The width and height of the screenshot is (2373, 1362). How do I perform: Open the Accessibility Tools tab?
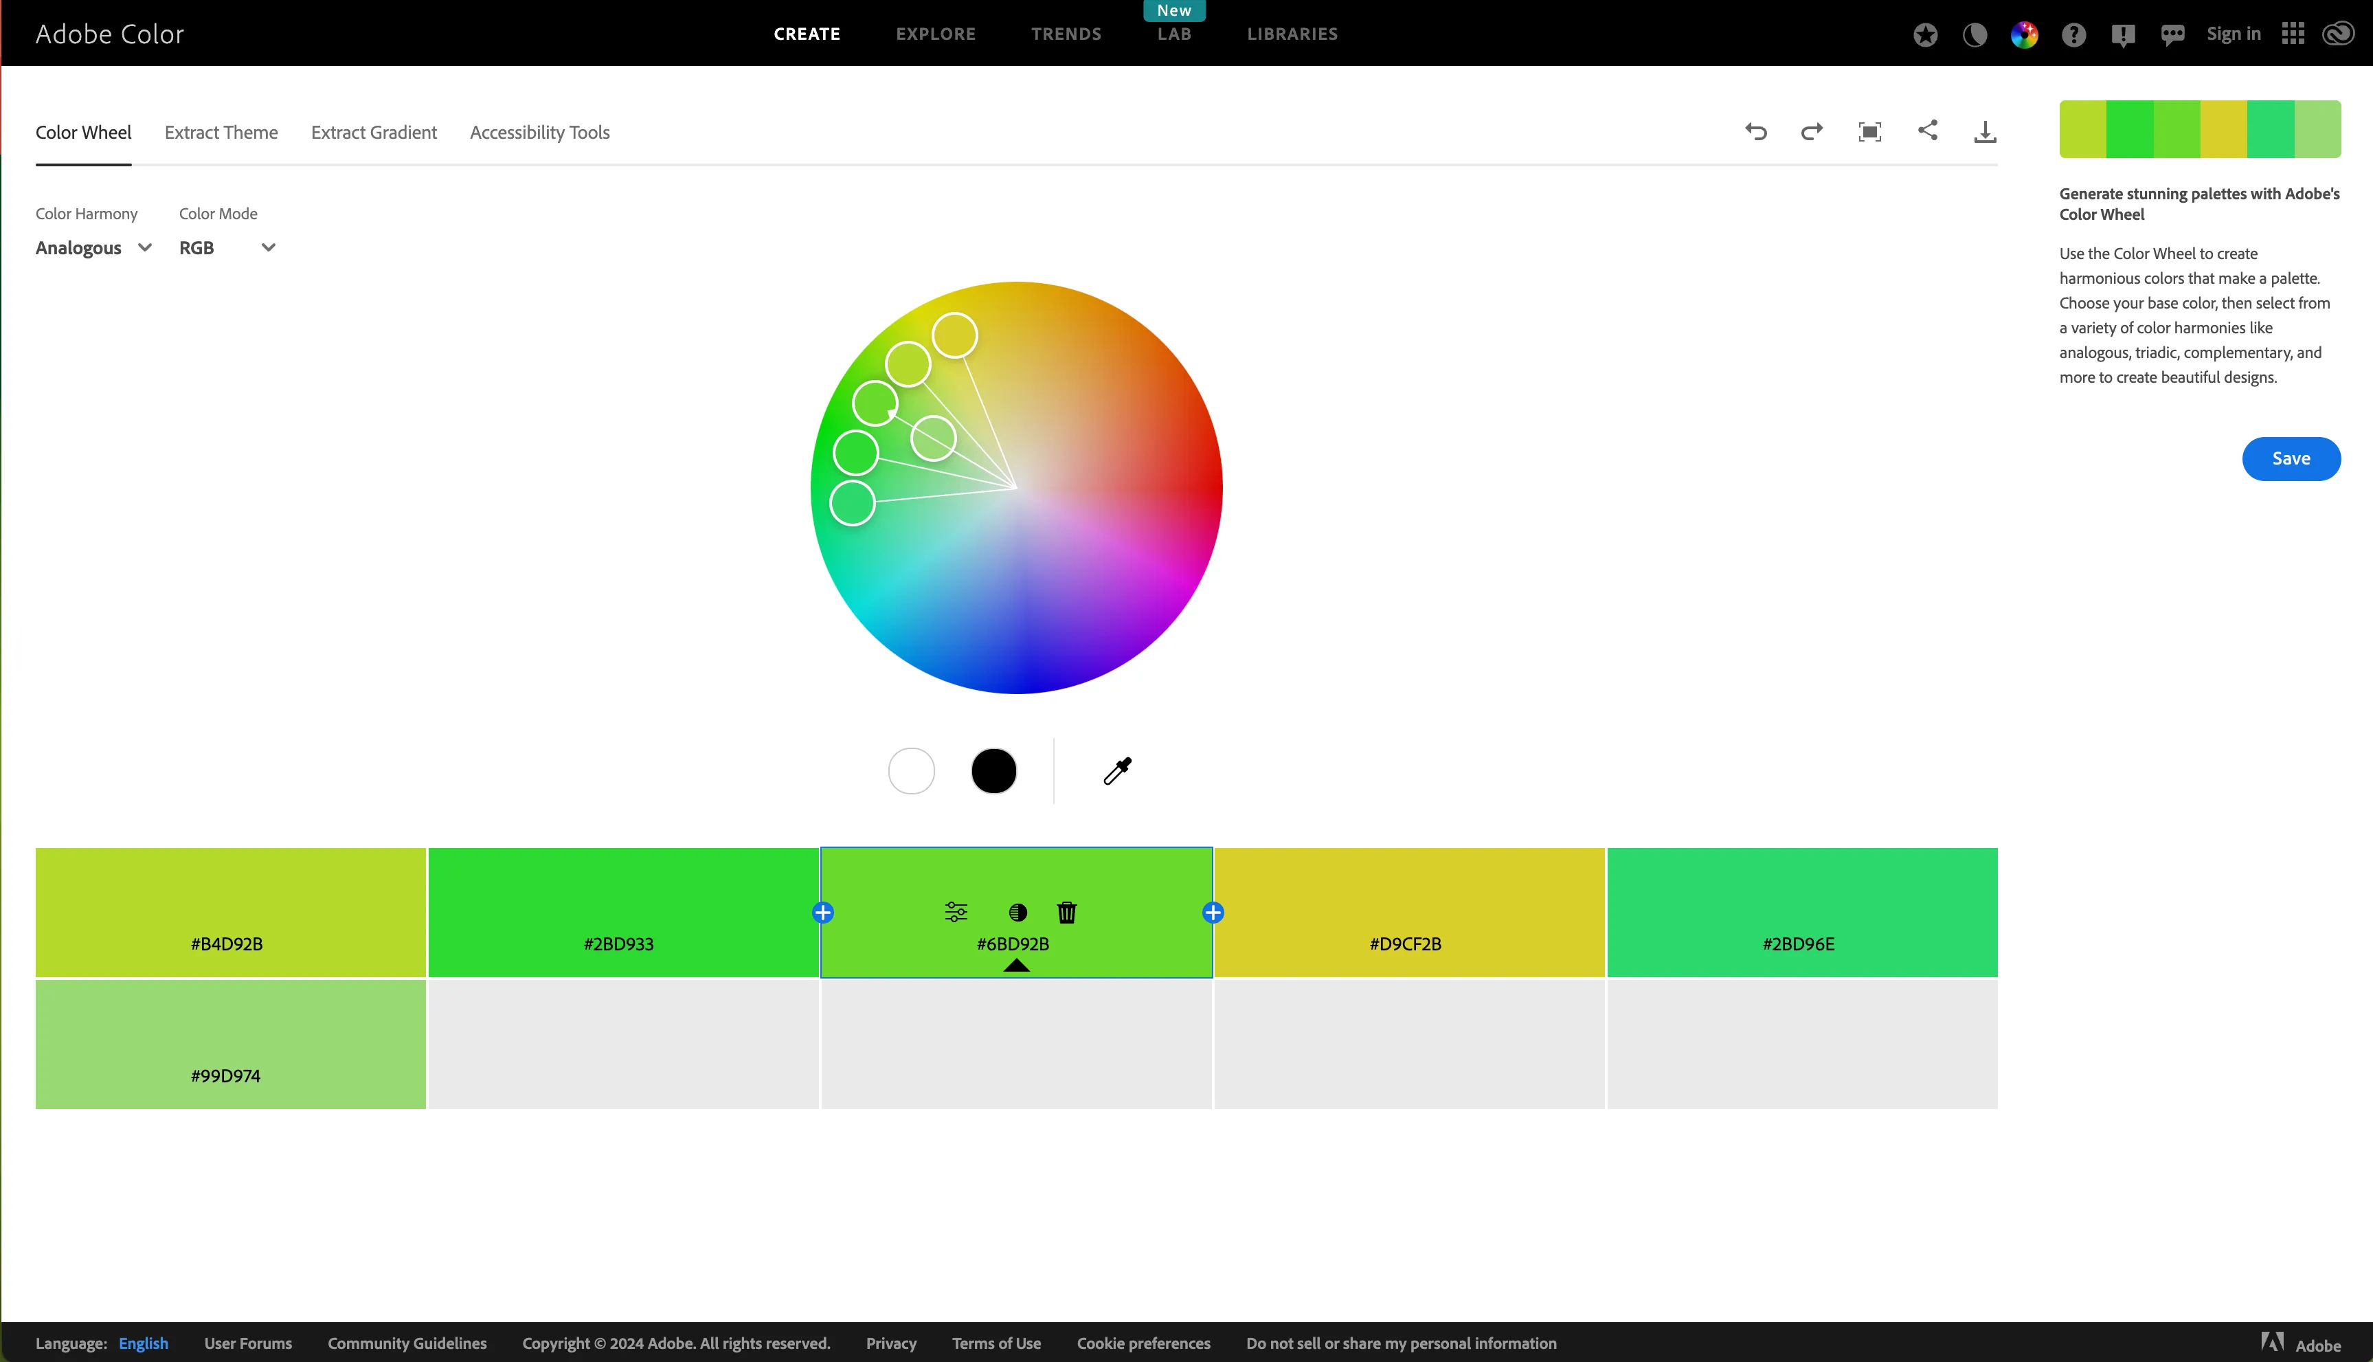pyautogui.click(x=539, y=133)
